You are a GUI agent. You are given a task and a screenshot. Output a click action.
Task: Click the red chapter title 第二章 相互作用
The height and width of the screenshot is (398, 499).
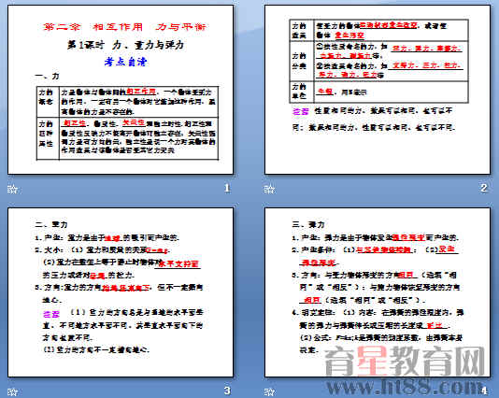coord(93,27)
